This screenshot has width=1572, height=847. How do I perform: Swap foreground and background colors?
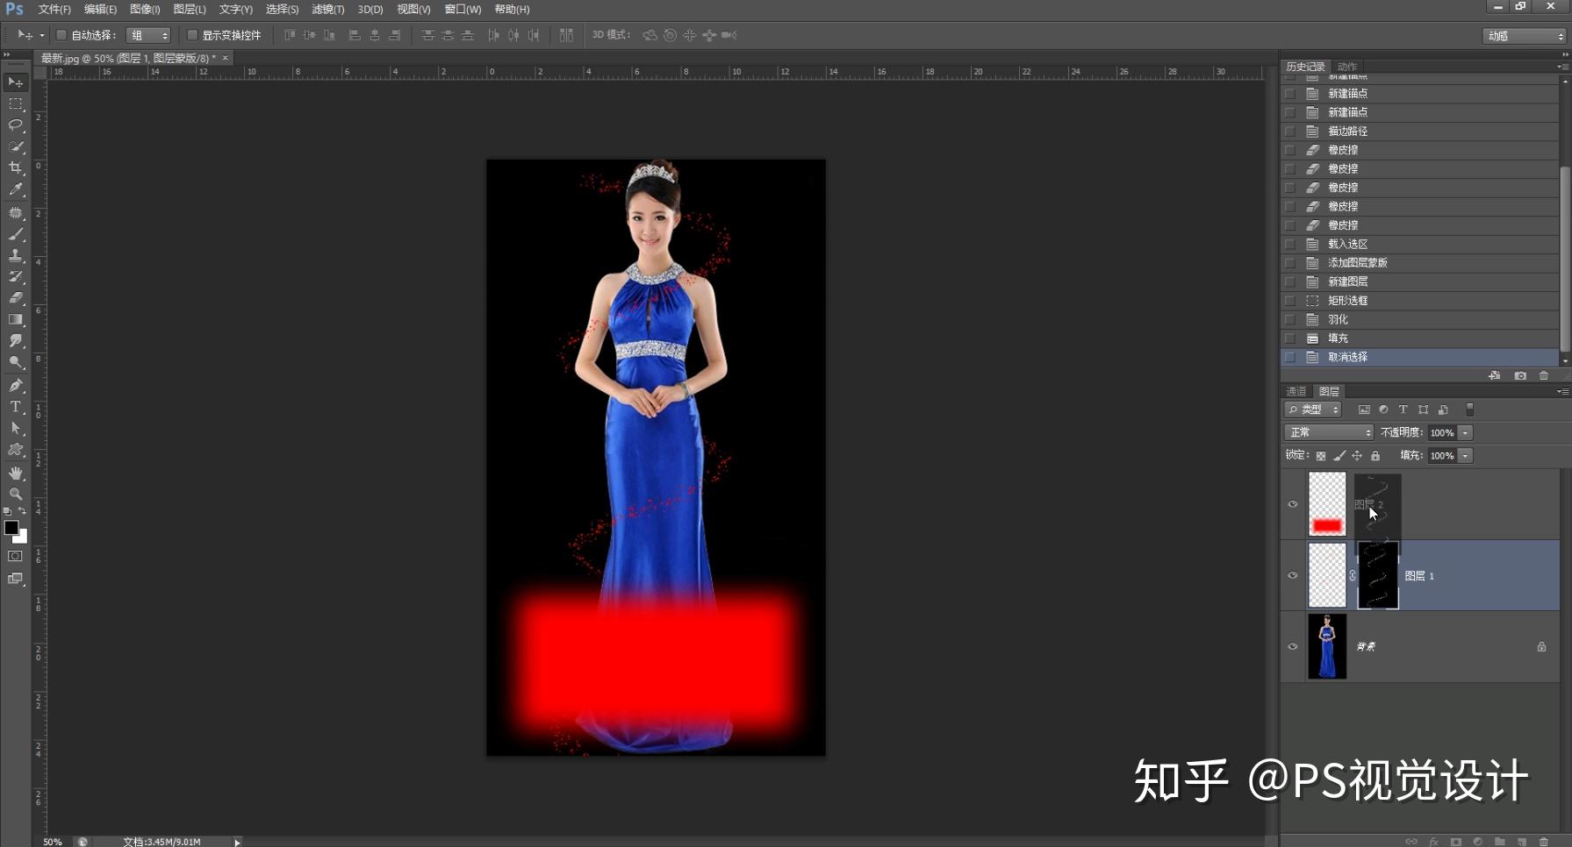tap(23, 511)
